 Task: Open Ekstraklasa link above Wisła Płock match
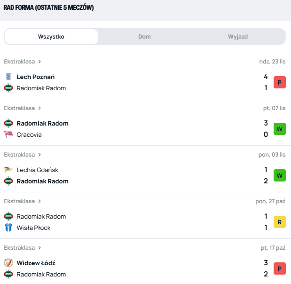[19, 201]
